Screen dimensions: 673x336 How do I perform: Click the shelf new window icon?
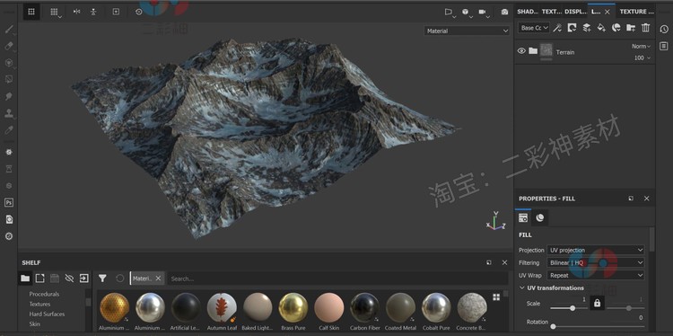click(39, 279)
